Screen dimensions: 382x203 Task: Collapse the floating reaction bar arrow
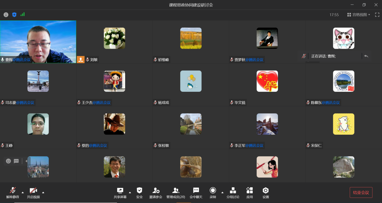pyautogui.click(x=26, y=161)
